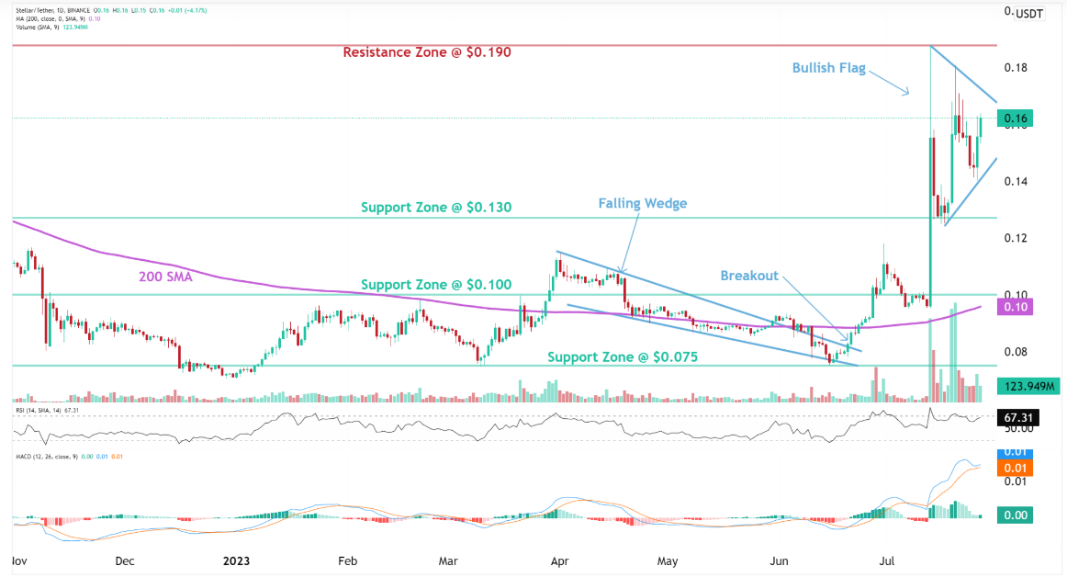Click the purple 0.10 moving average price tag
Screen dimensions: 1067x577
click(1015, 307)
